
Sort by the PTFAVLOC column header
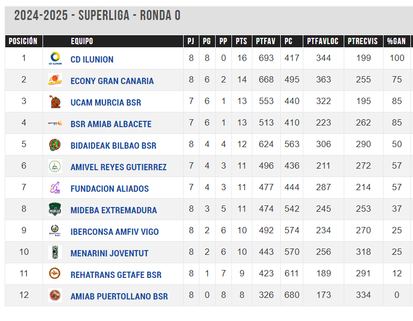(x=323, y=41)
